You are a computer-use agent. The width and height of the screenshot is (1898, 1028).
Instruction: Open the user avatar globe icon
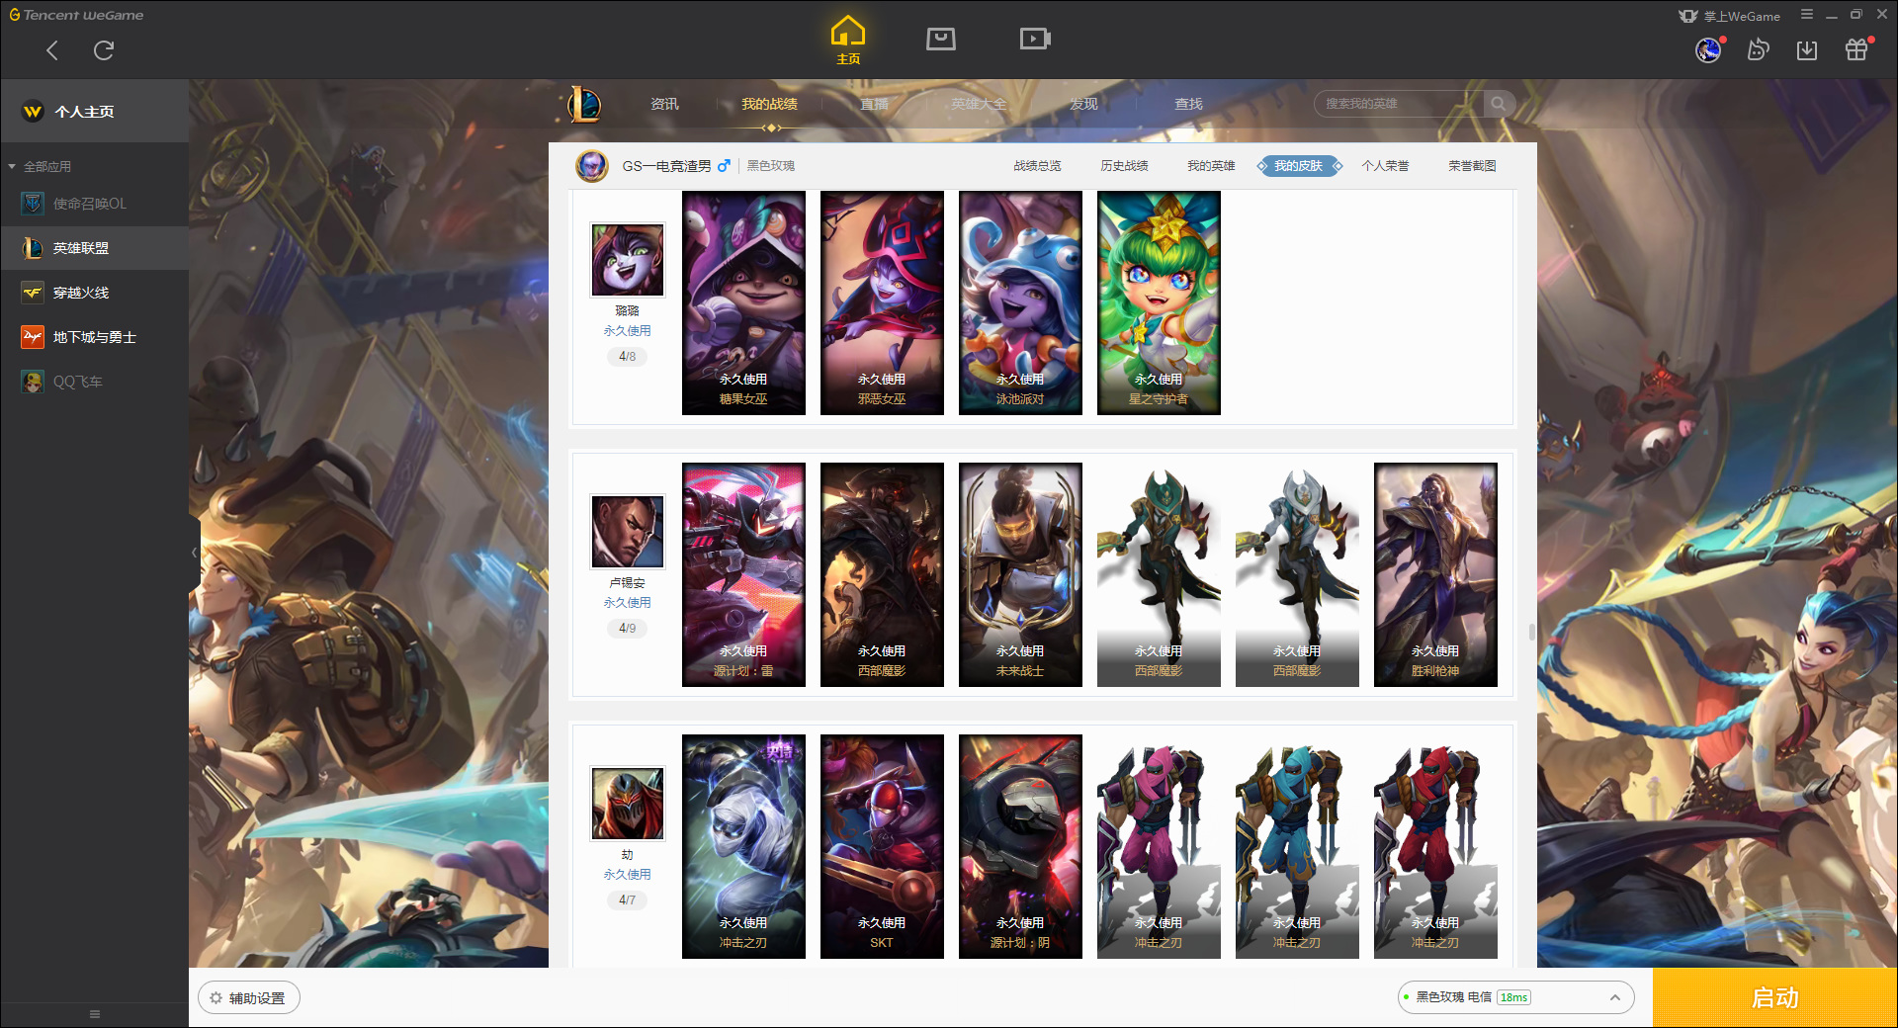tap(1708, 50)
